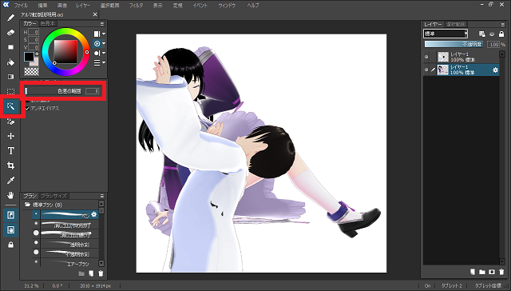Select the Hand pan tool
Image resolution: width=511 pixels, height=291 pixels.
click(10, 195)
